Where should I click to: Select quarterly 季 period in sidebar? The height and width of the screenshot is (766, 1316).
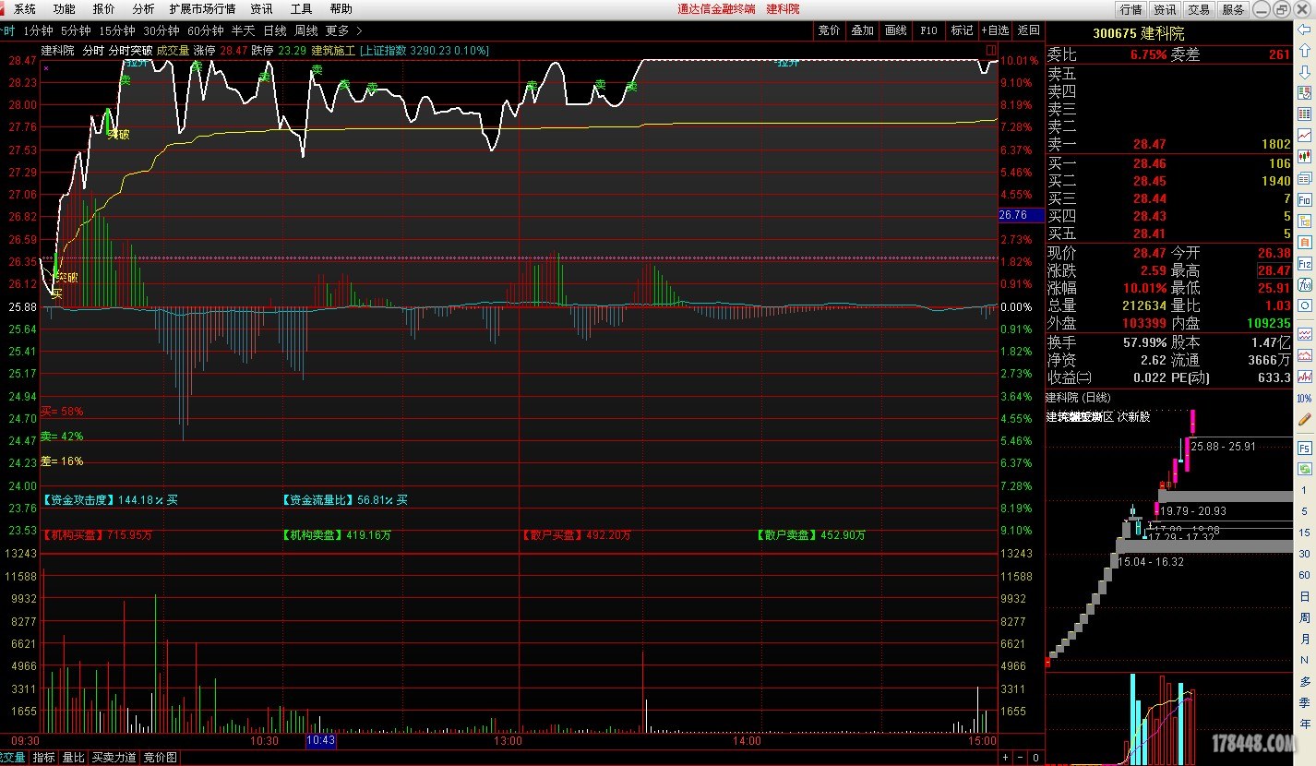(1305, 702)
